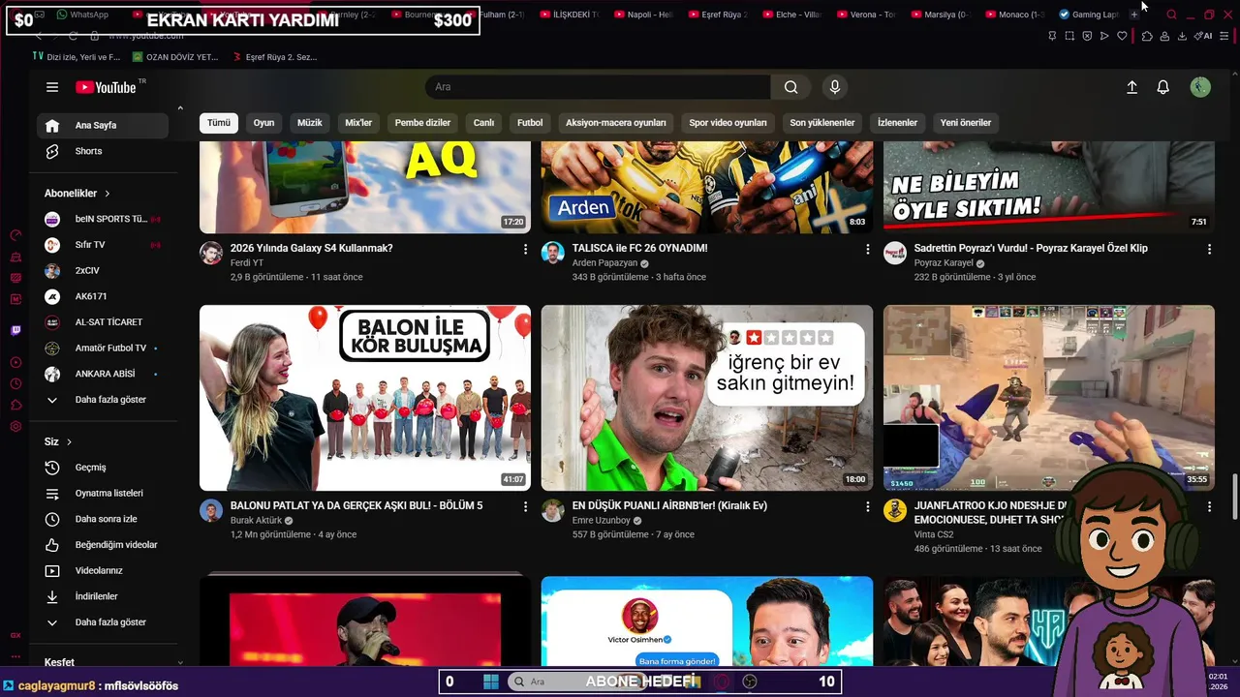Open the YouTube hamburger guide menu

point(52,87)
